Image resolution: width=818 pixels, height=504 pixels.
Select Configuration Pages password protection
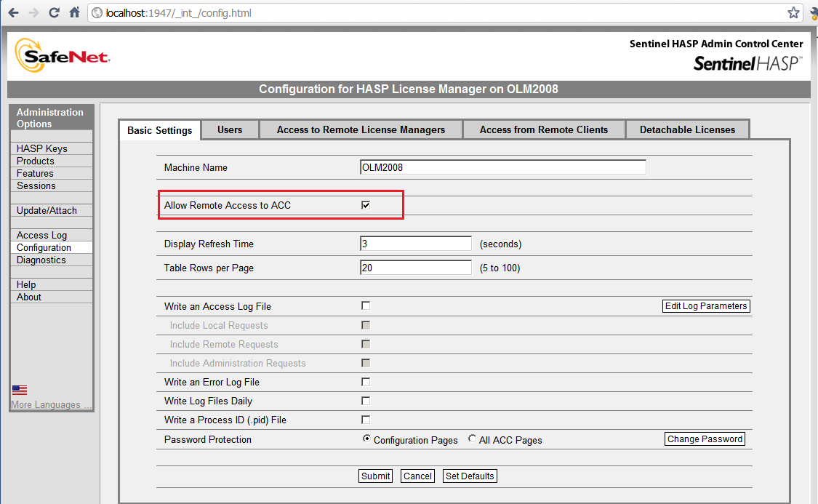(x=366, y=439)
